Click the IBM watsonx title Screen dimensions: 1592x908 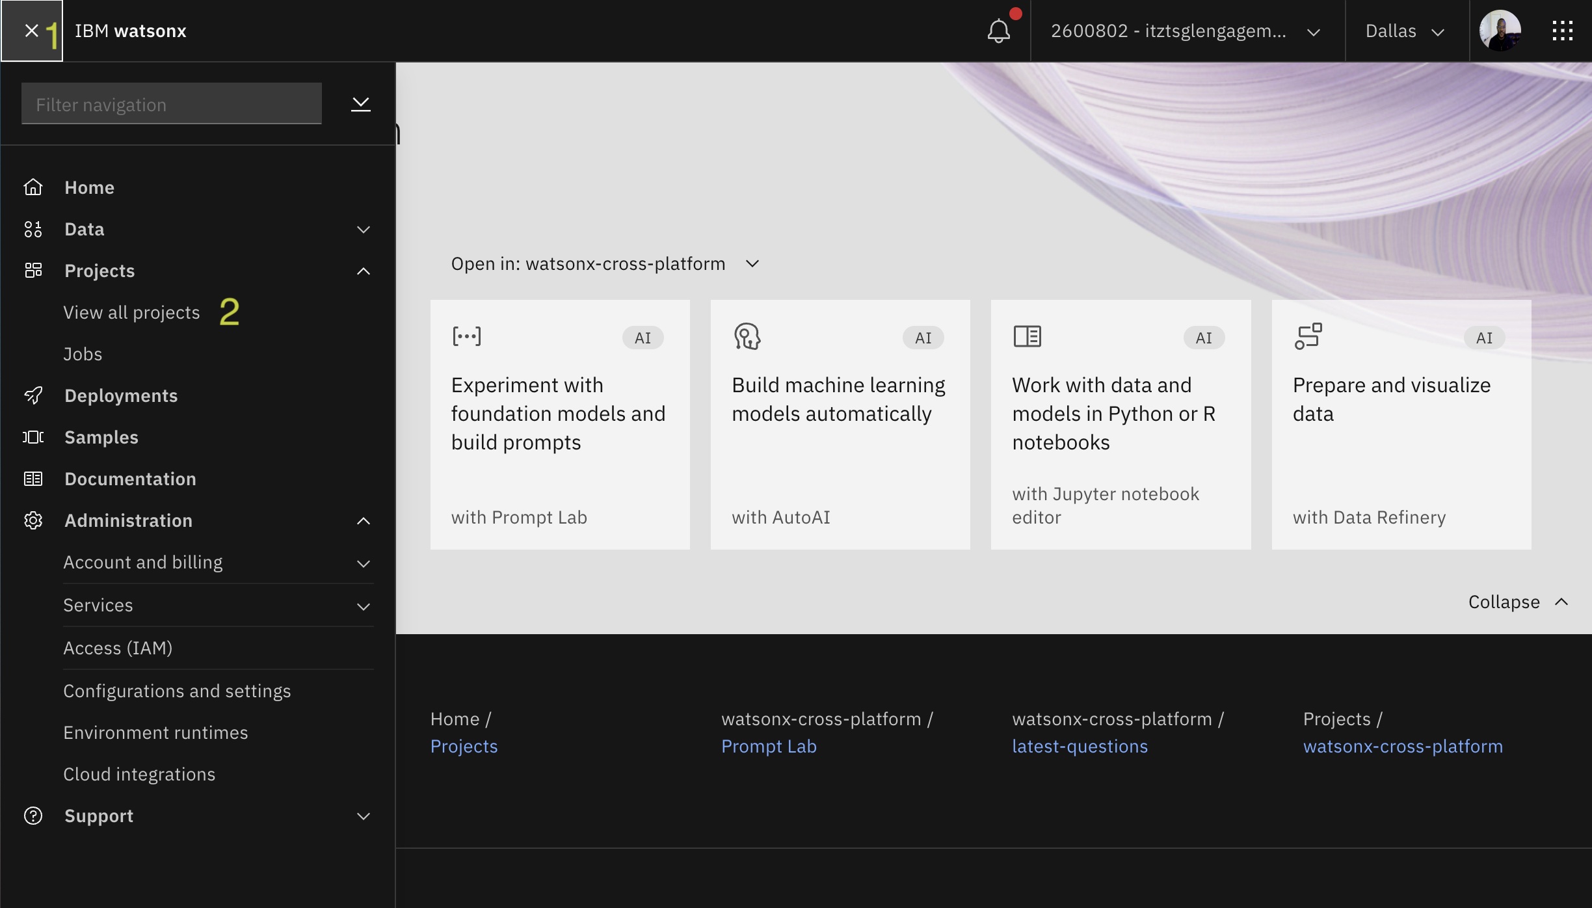click(130, 31)
